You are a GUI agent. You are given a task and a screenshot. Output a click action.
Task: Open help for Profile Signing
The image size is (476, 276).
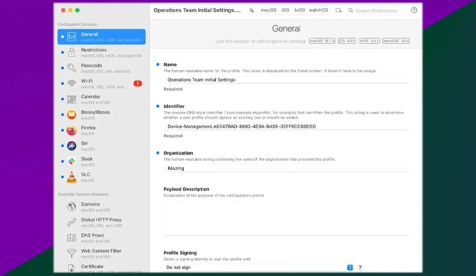point(360,267)
